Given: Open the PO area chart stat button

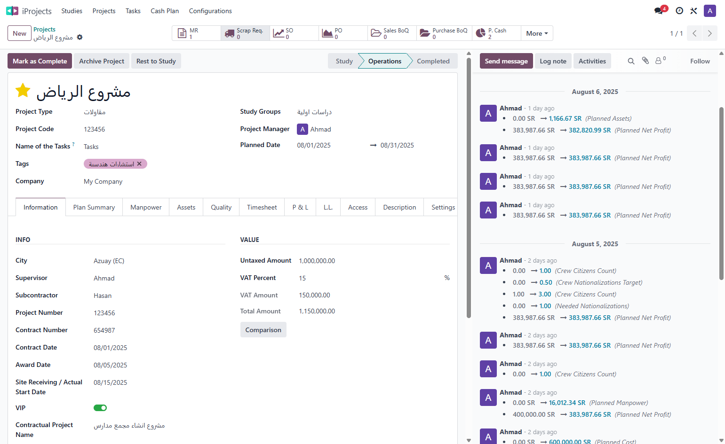Looking at the screenshot, I should (343, 33).
